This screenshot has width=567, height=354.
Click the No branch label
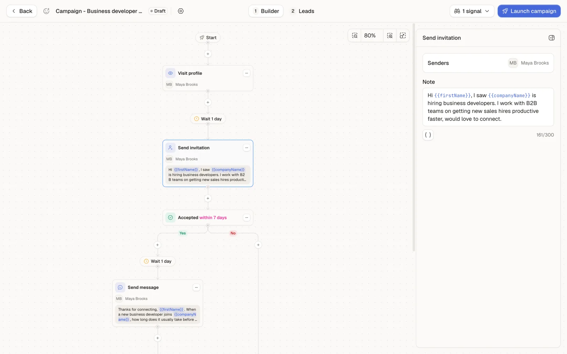click(233, 233)
